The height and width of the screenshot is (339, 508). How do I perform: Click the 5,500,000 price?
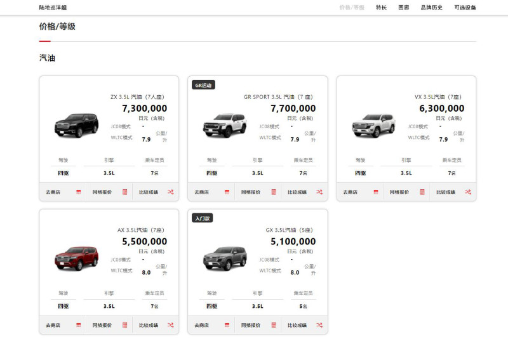pos(145,241)
